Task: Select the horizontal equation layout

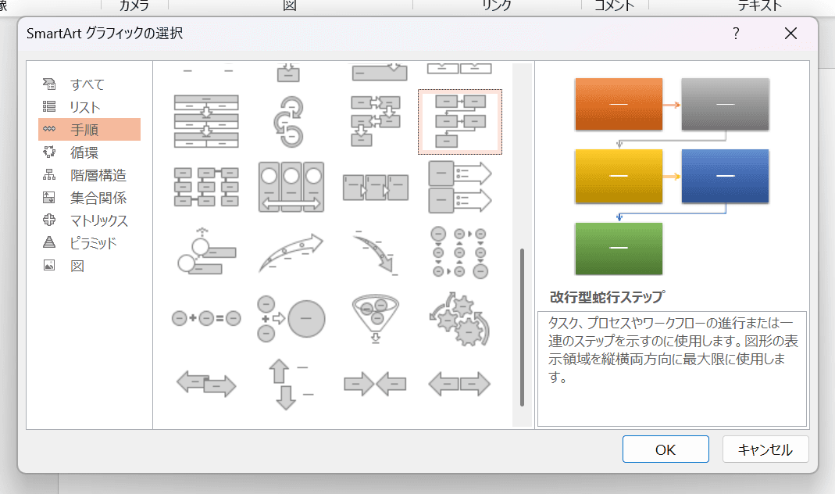Action: (x=206, y=319)
